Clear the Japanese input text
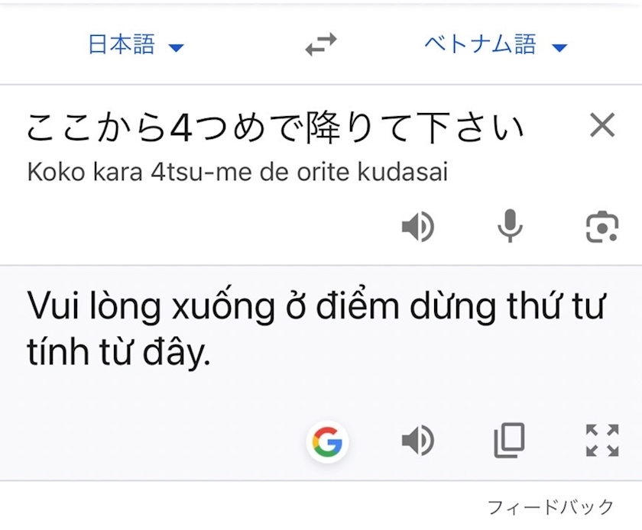Image resolution: width=642 pixels, height=530 pixels. [602, 126]
